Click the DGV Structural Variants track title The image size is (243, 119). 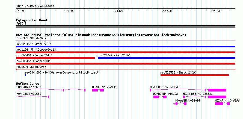coord(101,35)
